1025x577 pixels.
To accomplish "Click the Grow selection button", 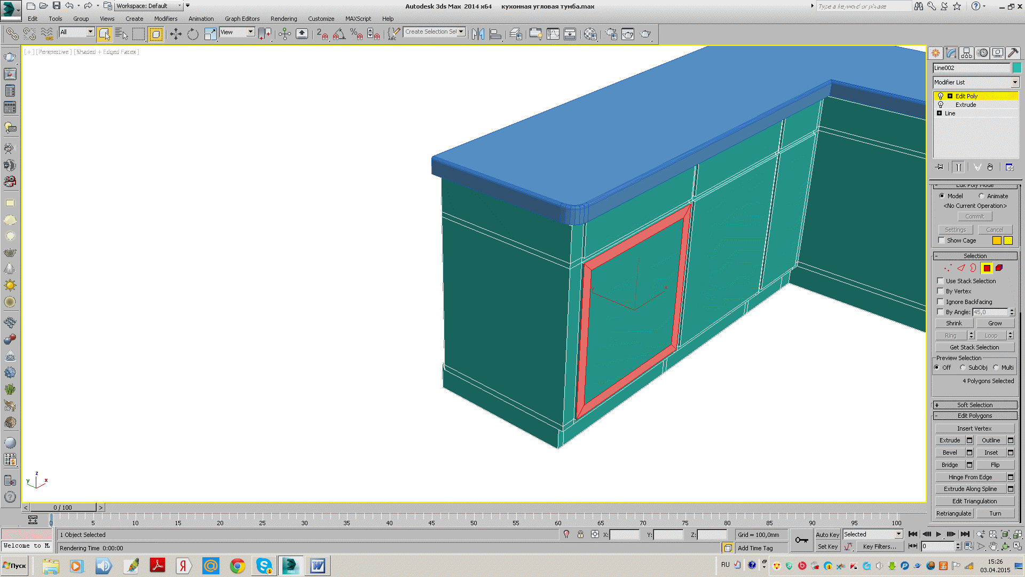I will tap(995, 323).
